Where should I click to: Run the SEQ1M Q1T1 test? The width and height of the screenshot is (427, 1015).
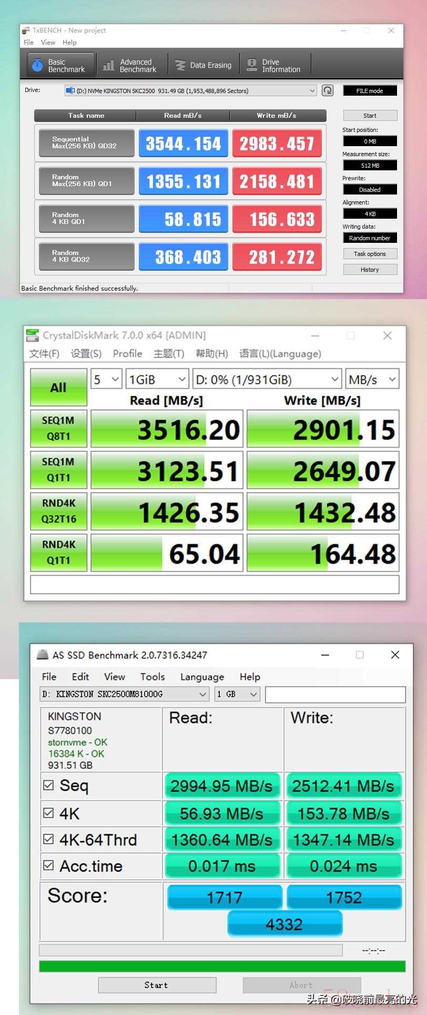58,469
